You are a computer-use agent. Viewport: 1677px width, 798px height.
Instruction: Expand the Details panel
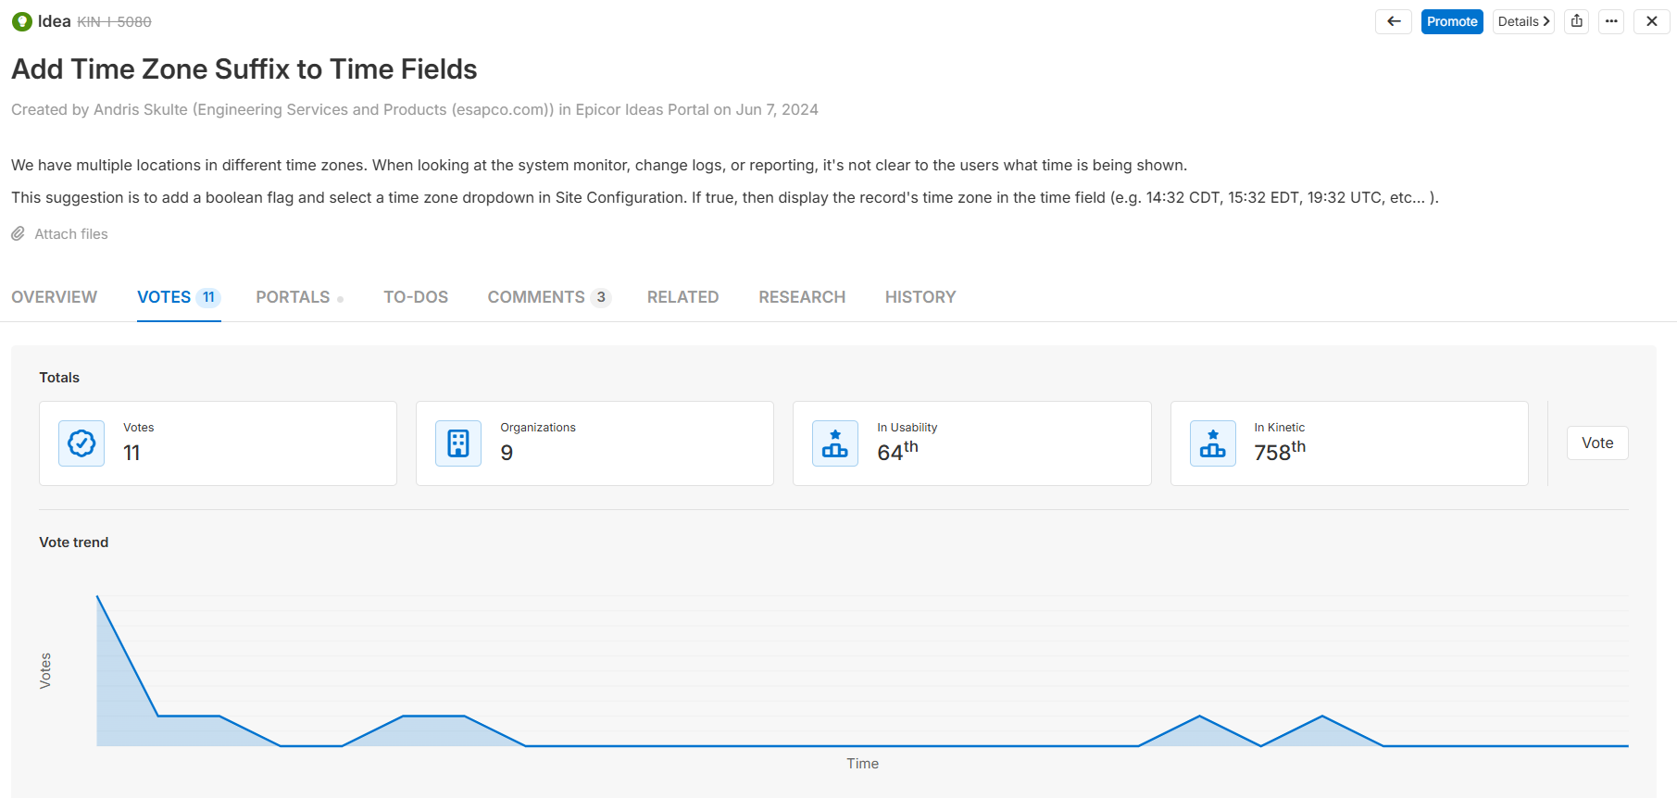pyautogui.click(x=1523, y=21)
